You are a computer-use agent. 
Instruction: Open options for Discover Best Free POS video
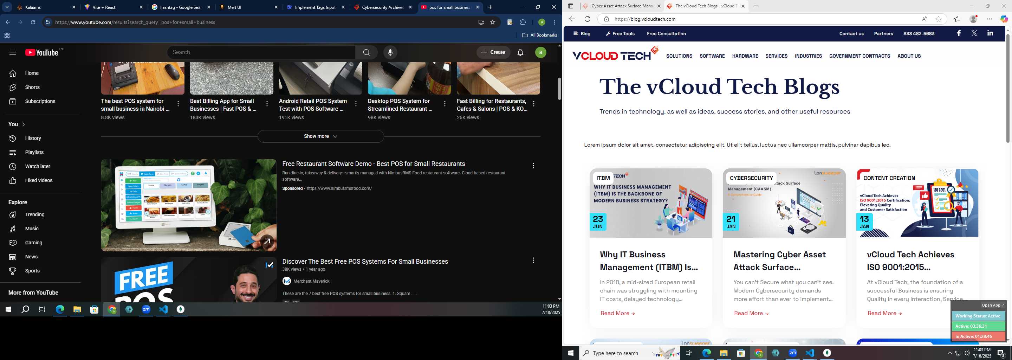[533, 260]
